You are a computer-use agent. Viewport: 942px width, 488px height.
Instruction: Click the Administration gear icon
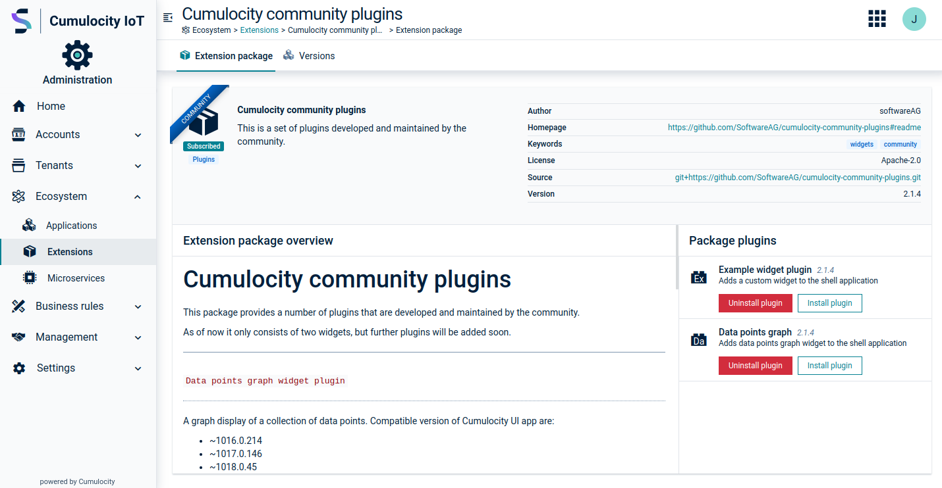click(x=77, y=55)
